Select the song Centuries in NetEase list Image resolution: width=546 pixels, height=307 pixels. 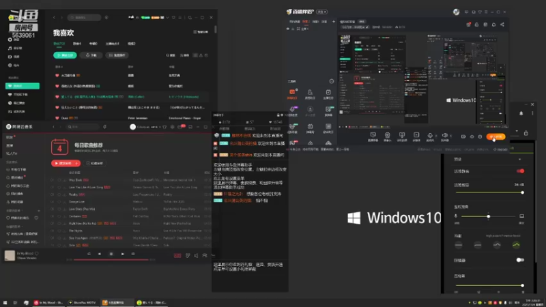click(75, 216)
